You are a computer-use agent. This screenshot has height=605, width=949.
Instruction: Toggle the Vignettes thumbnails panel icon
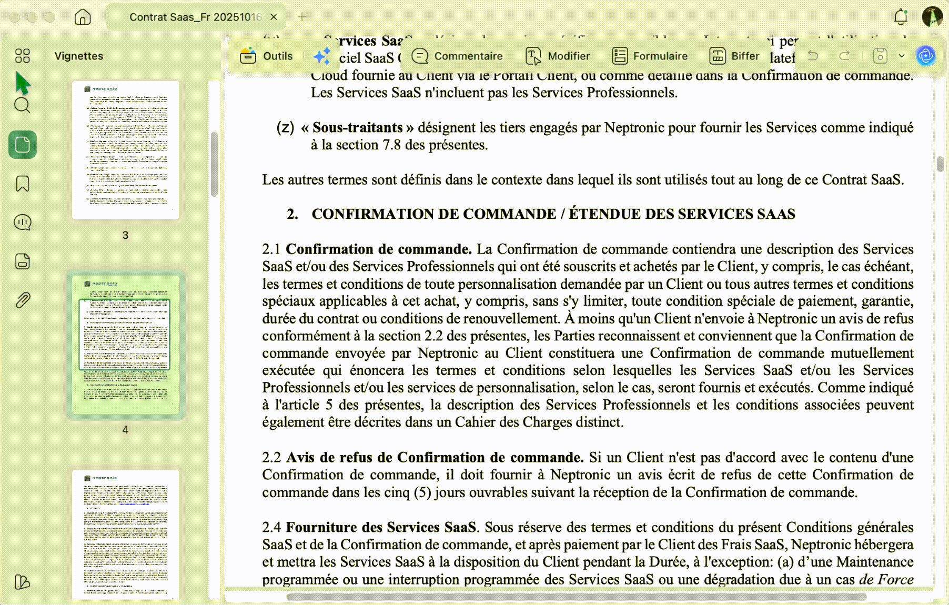[23, 145]
